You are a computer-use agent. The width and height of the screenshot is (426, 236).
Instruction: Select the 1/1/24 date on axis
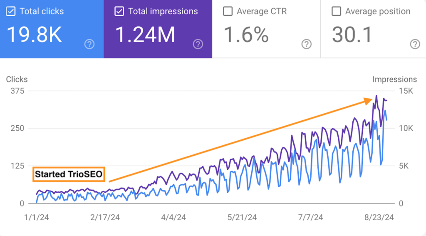(x=36, y=217)
